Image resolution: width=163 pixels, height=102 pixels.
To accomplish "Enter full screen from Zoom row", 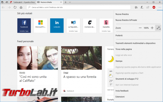I will click(x=158, y=28).
